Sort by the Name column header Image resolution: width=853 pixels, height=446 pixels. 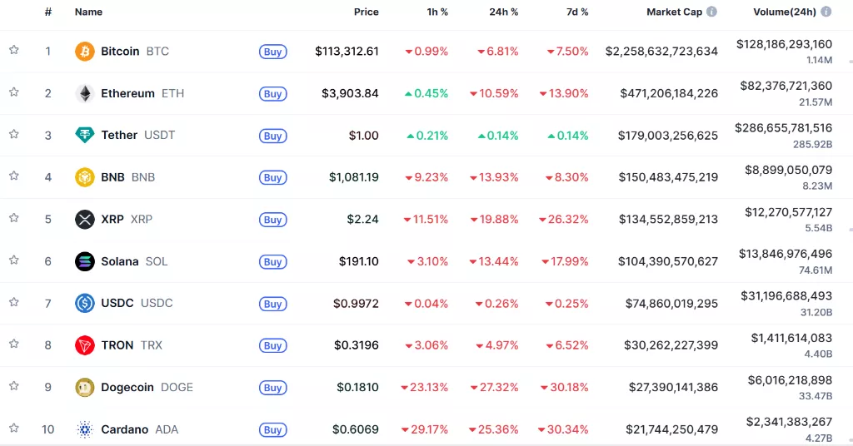pyautogui.click(x=88, y=12)
